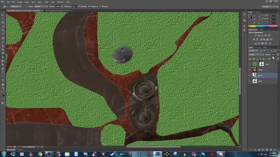280x157 pixels.
Task: Open the Styles tab
Action: [262, 30]
